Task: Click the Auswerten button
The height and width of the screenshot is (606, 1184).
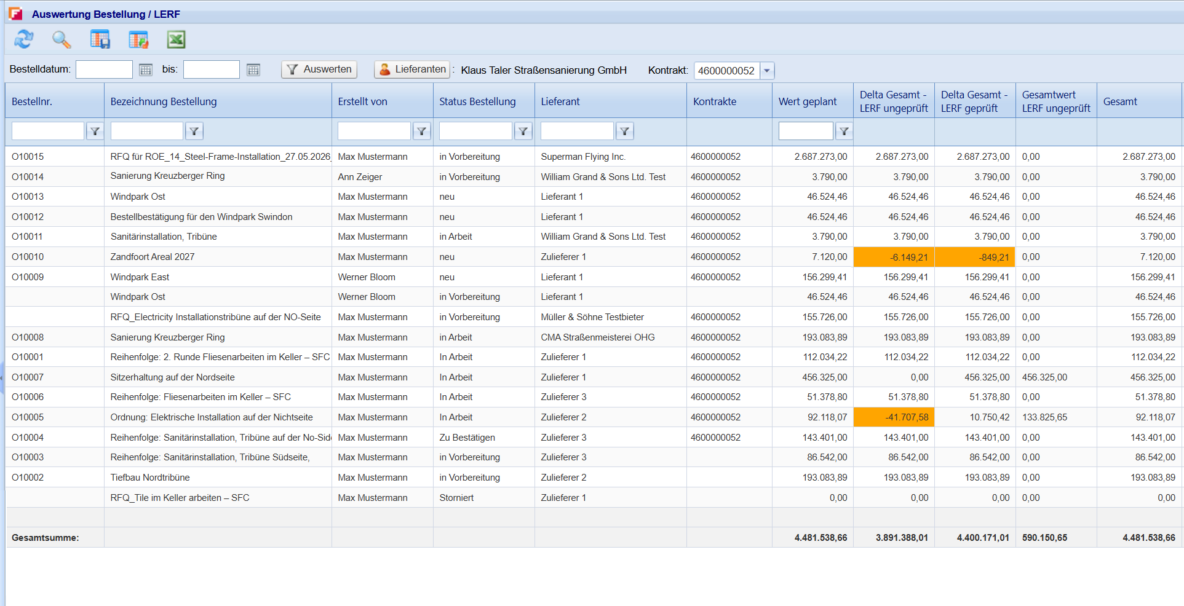Action: tap(319, 69)
